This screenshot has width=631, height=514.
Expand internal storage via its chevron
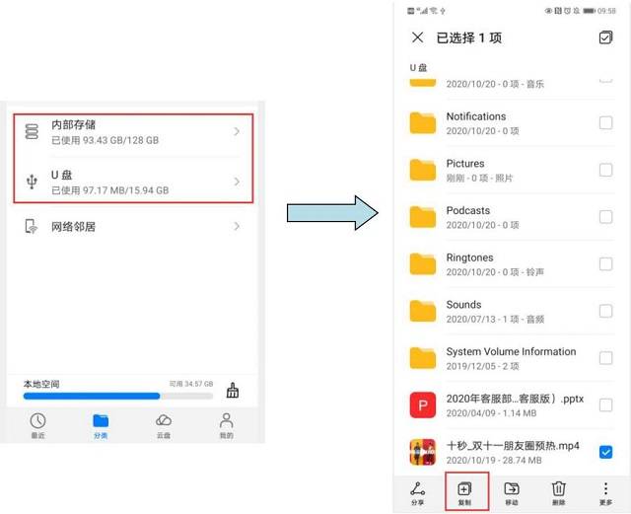[237, 132]
